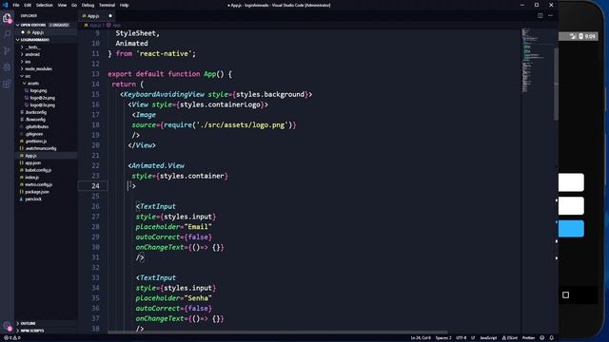
Task: Expand the __tests__ folder
Action: pyautogui.click(x=46, y=47)
